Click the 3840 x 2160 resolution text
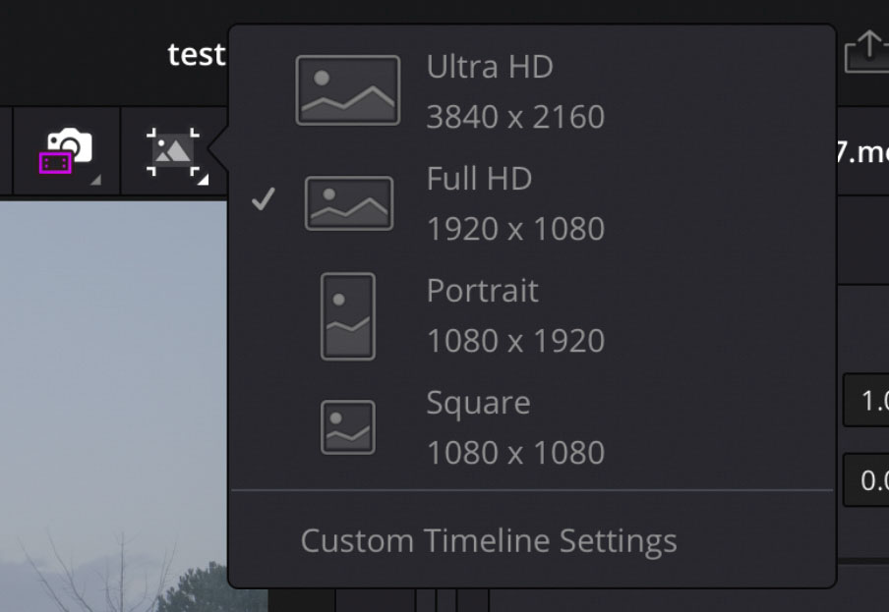 (515, 117)
